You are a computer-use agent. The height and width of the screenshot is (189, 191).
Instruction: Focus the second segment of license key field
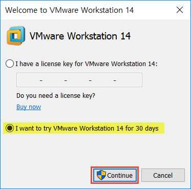coord(53,80)
